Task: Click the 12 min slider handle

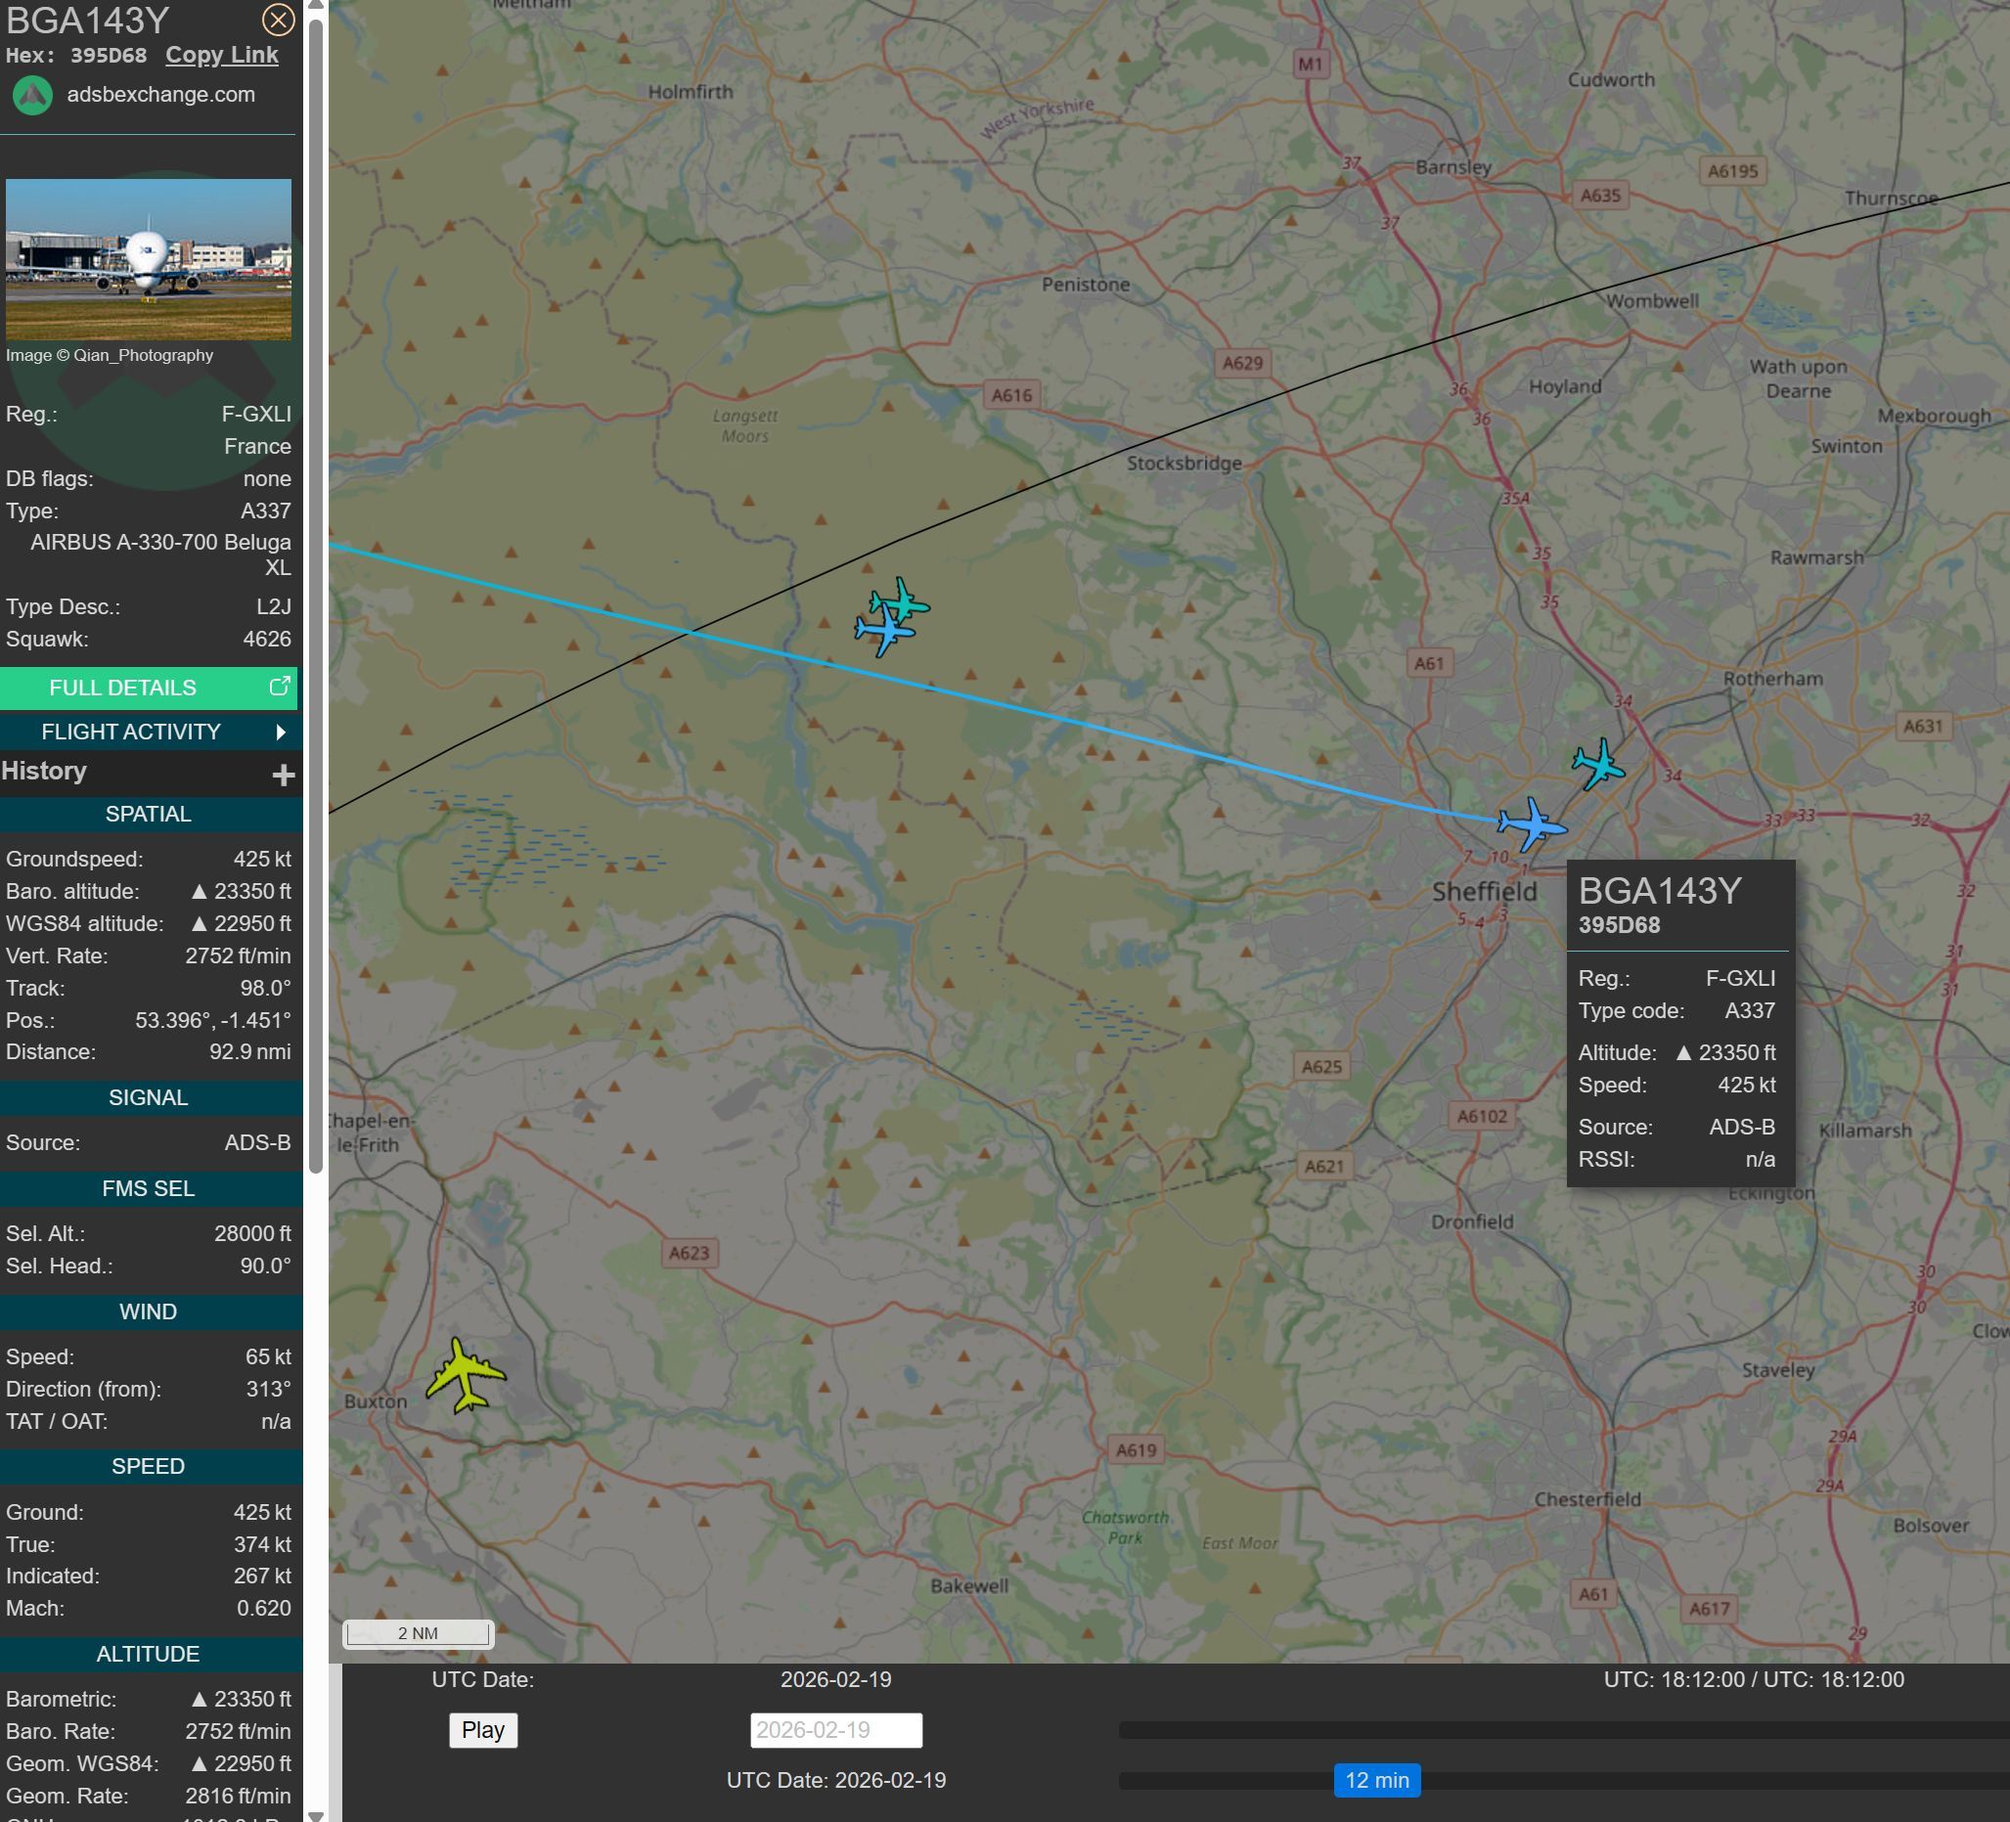Action: point(1376,1779)
